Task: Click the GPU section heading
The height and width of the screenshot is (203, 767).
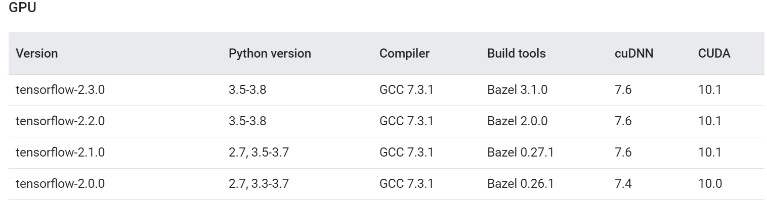Action: pyautogui.click(x=22, y=11)
